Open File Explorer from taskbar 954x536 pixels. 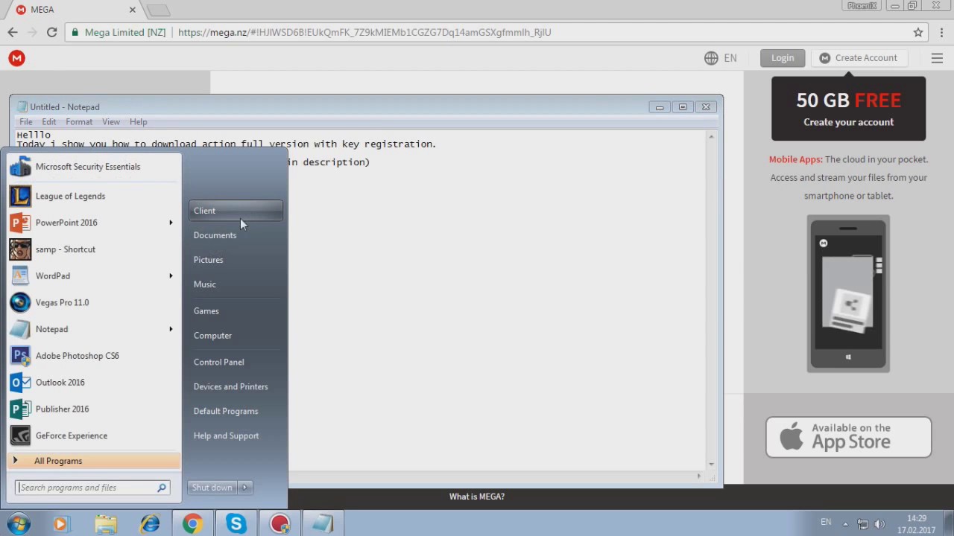pos(105,524)
